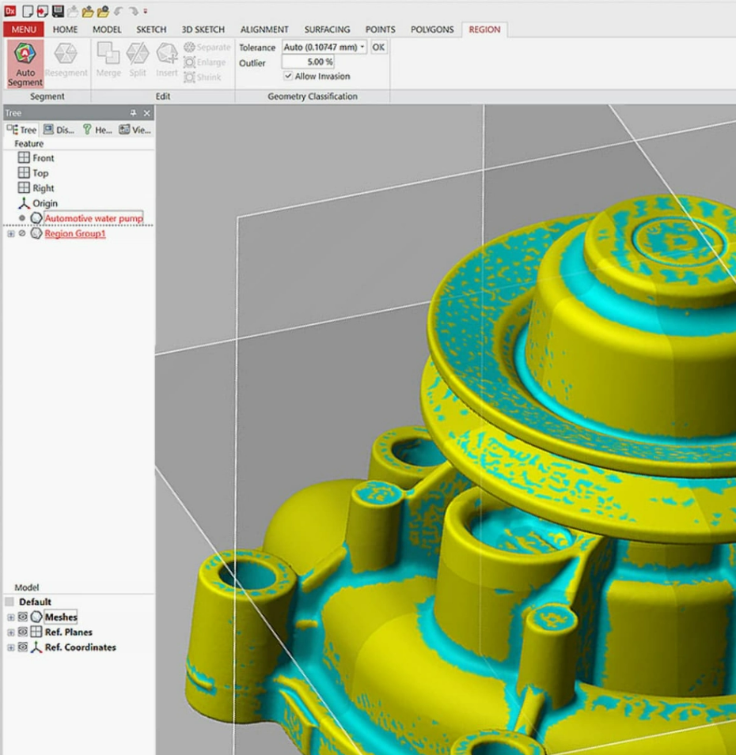Pin the Tree panel
The width and height of the screenshot is (736, 755).
133,113
